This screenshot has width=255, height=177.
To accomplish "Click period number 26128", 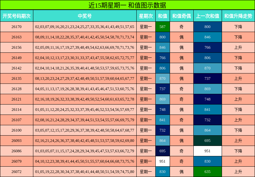I will 17,89.
